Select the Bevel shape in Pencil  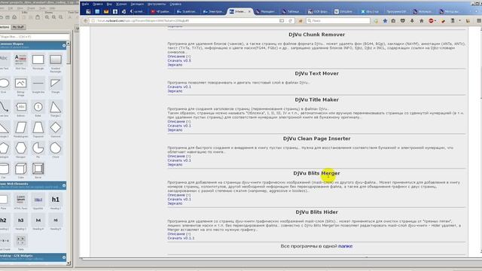pyautogui.click(x=38, y=169)
